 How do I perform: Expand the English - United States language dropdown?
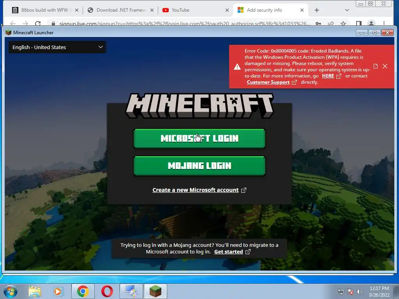click(x=57, y=47)
